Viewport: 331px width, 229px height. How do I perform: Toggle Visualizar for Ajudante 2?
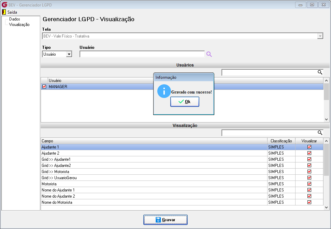pos(309,153)
